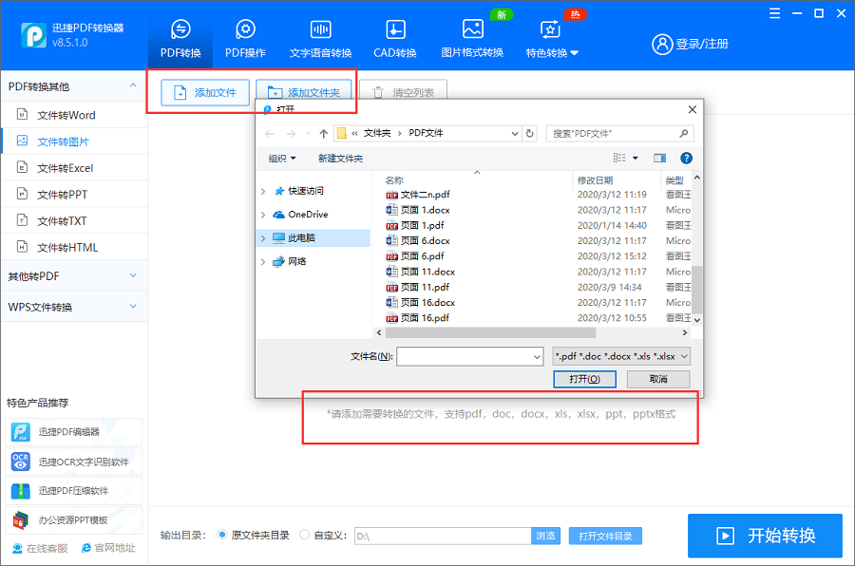The height and width of the screenshot is (566, 855).
Task: Click the output directory path field D:\
Action: 443,536
